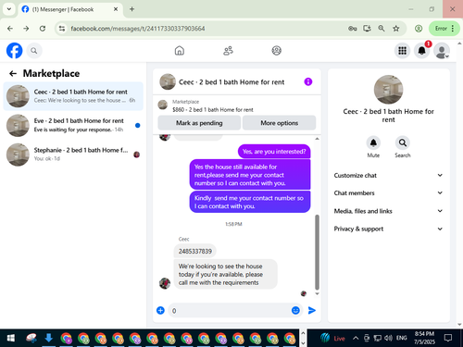The width and height of the screenshot is (463, 347).
Task: Open the Windows Start menu
Action: [11, 338]
